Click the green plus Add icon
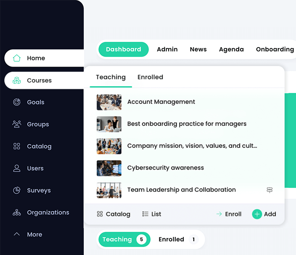Image resolution: width=296 pixels, height=255 pixels. [257, 214]
